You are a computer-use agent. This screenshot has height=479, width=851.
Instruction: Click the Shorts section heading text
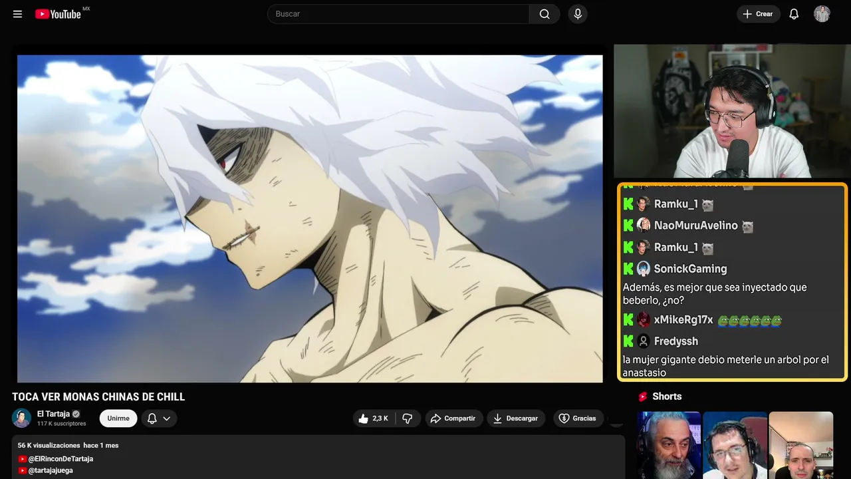coord(667,397)
